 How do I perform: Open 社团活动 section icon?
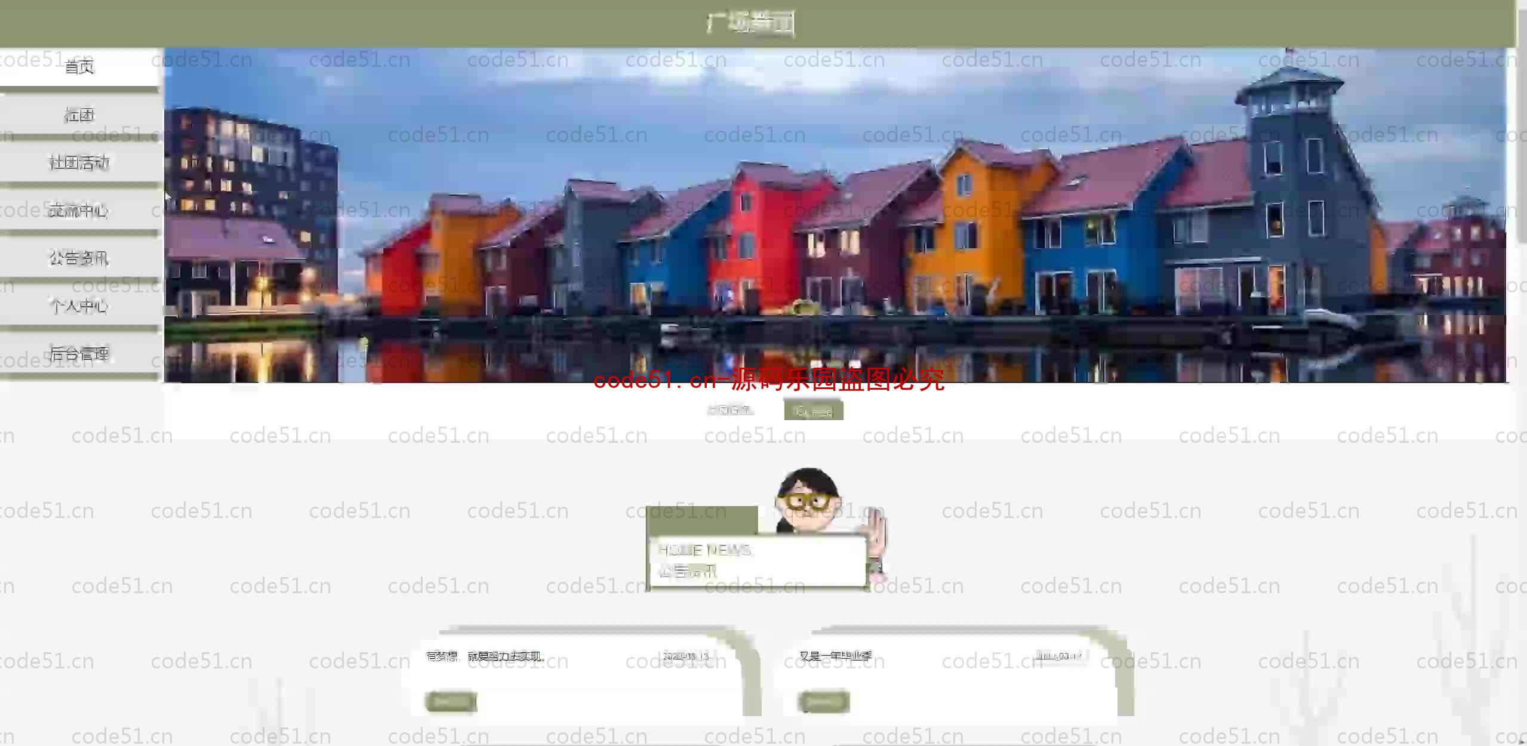point(78,163)
